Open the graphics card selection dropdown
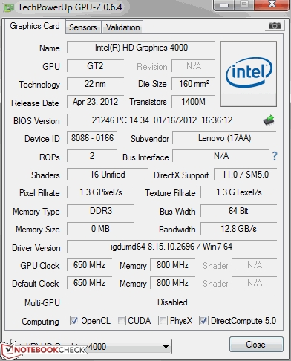The width and height of the screenshot is (291, 361). (91, 346)
